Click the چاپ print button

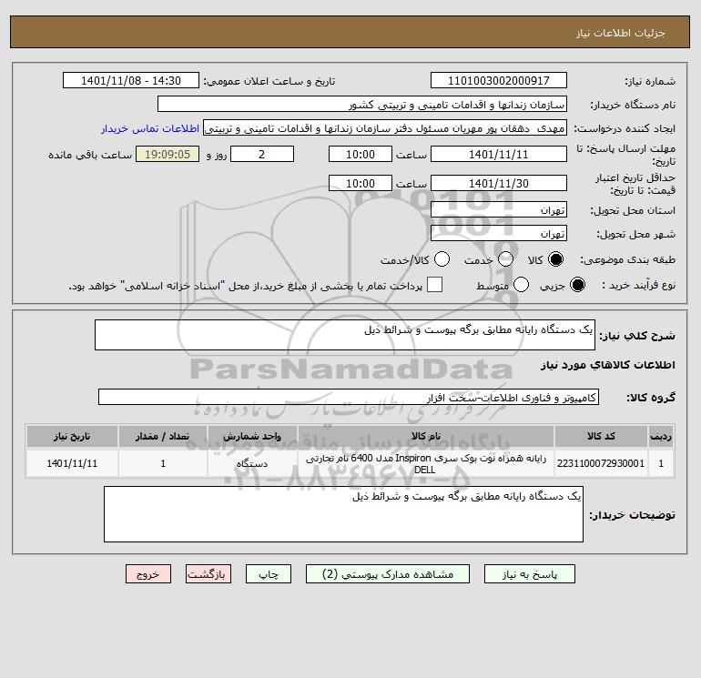269,574
